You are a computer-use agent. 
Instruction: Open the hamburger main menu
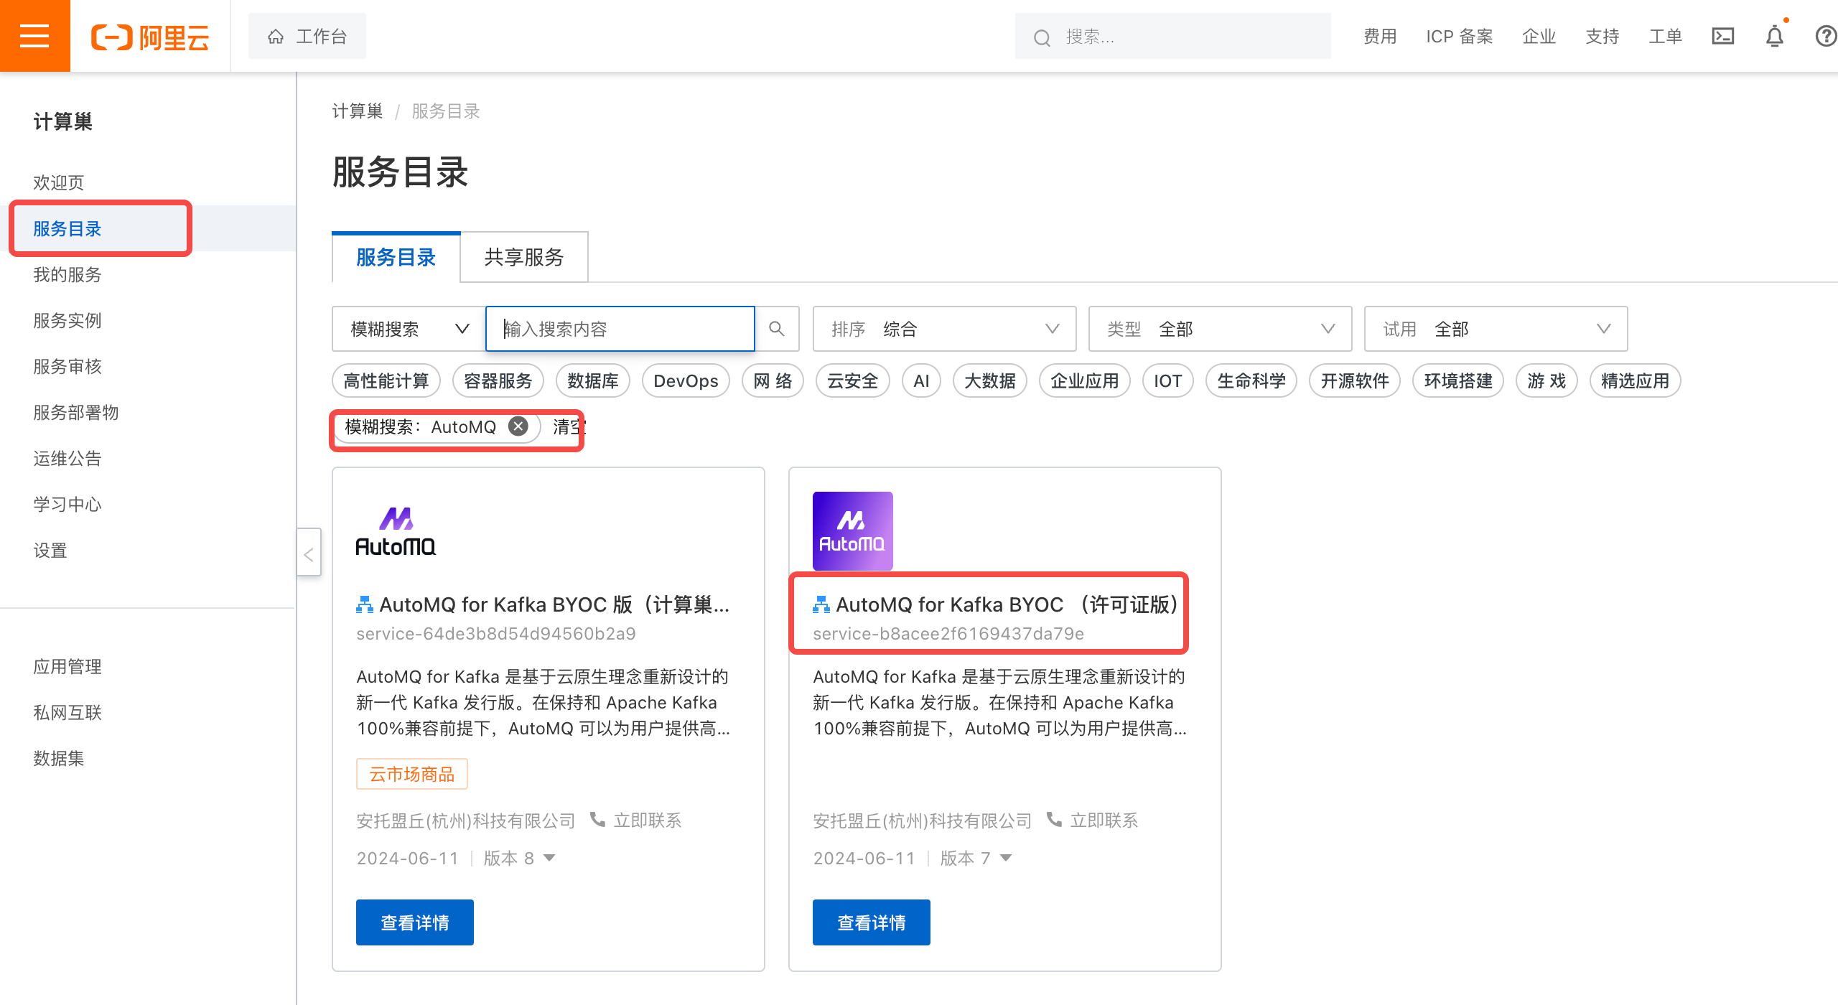click(x=34, y=36)
